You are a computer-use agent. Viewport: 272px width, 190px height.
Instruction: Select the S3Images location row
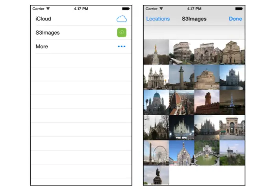[x=81, y=32]
